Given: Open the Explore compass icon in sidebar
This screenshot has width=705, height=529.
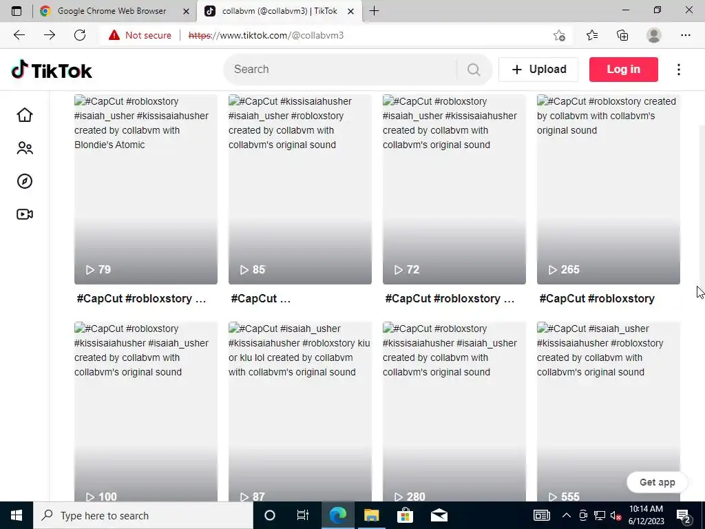Looking at the screenshot, I should tap(25, 181).
